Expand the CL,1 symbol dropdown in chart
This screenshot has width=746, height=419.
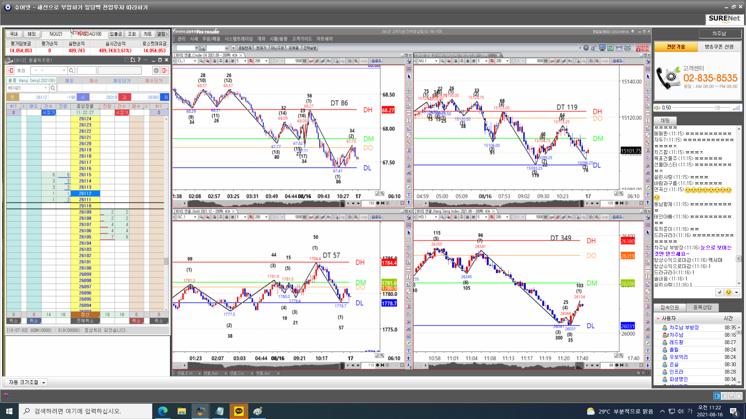coord(195,61)
